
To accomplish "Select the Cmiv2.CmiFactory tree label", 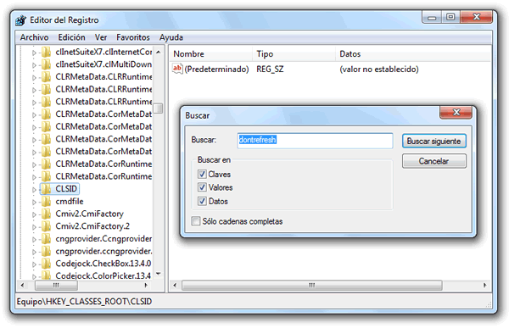I will click(90, 214).
